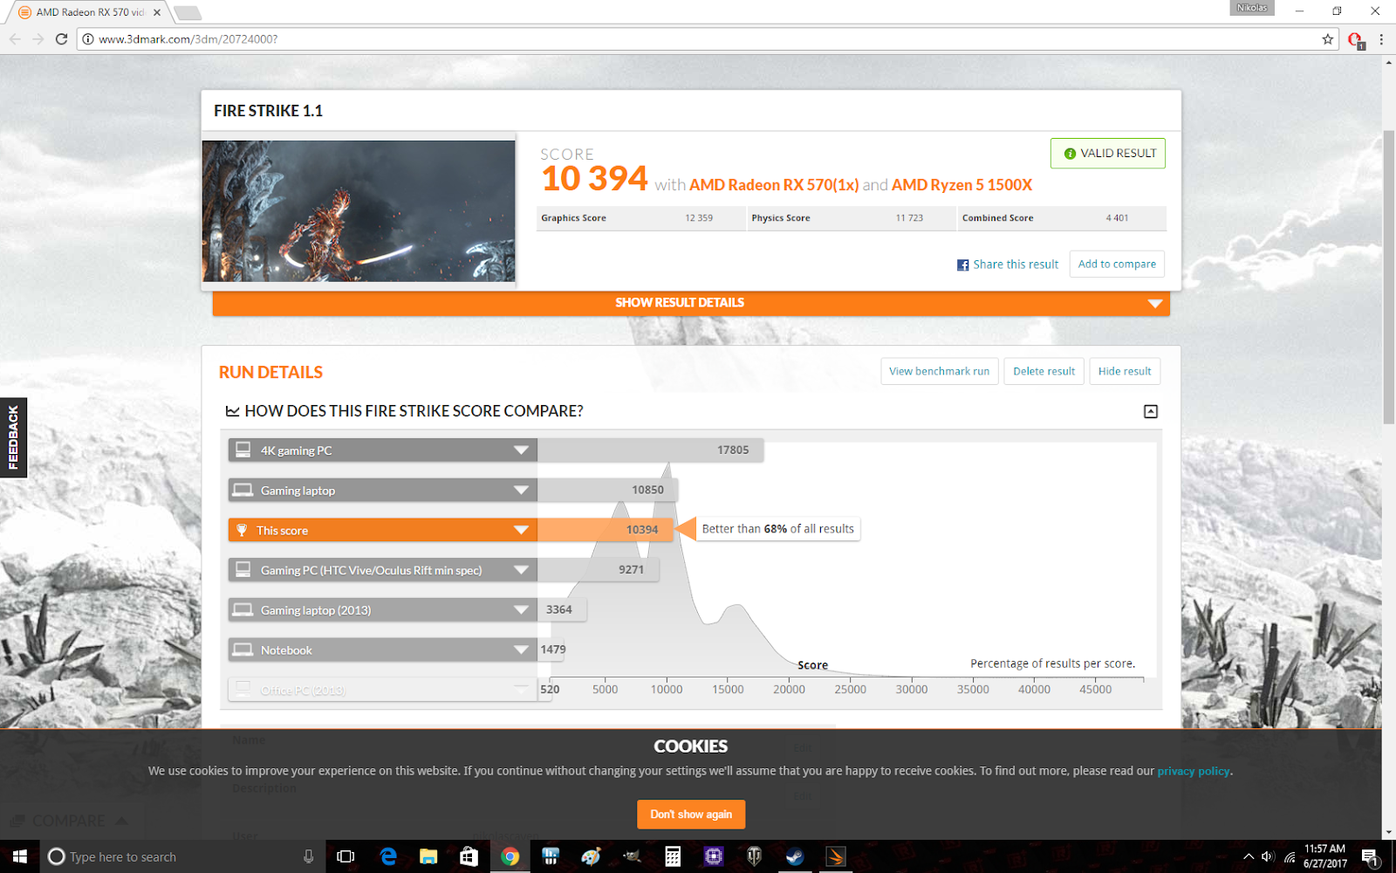Click View benchmark run button
This screenshot has height=873, width=1396.
(x=939, y=371)
